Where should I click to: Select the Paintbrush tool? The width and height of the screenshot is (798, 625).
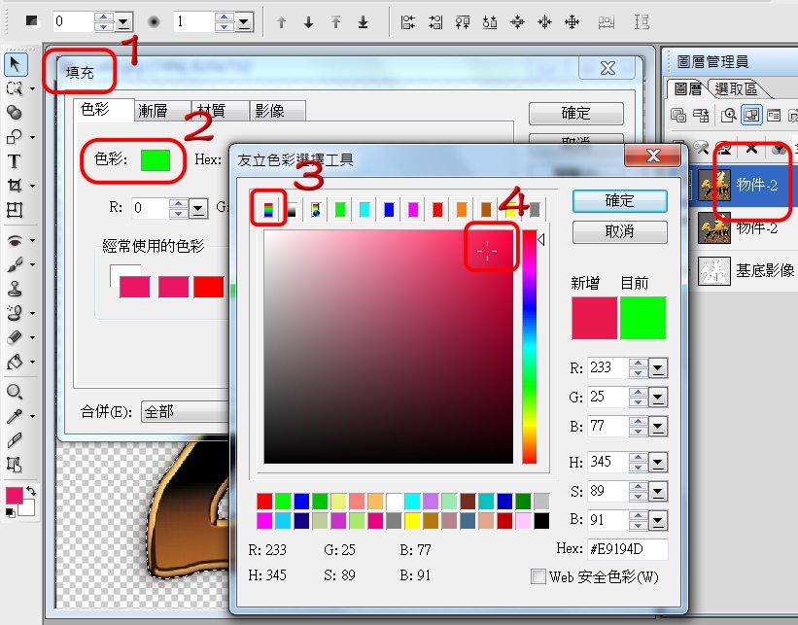(15, 264)
